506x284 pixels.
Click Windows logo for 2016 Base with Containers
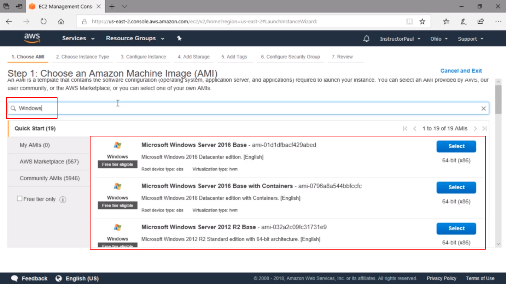point(118,186)
